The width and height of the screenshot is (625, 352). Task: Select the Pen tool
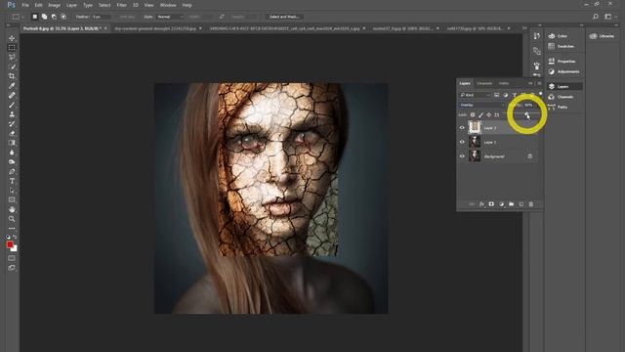[12, 172]
